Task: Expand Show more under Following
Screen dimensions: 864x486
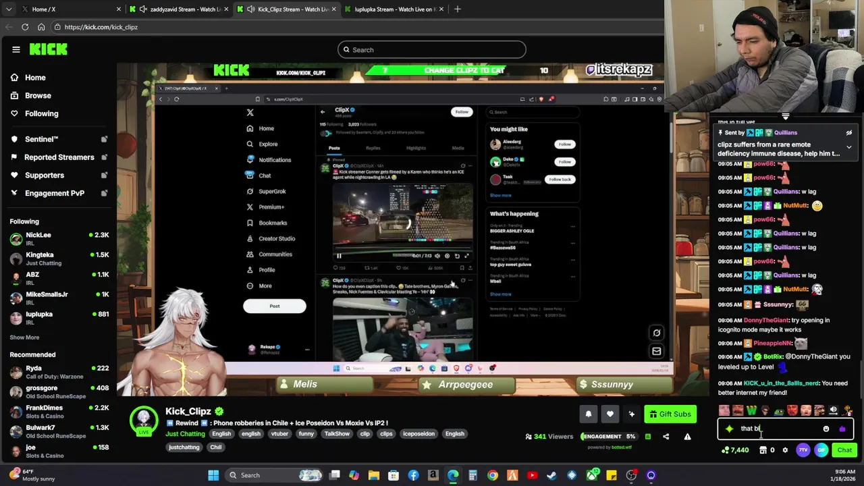Action: tap(24, 337)
